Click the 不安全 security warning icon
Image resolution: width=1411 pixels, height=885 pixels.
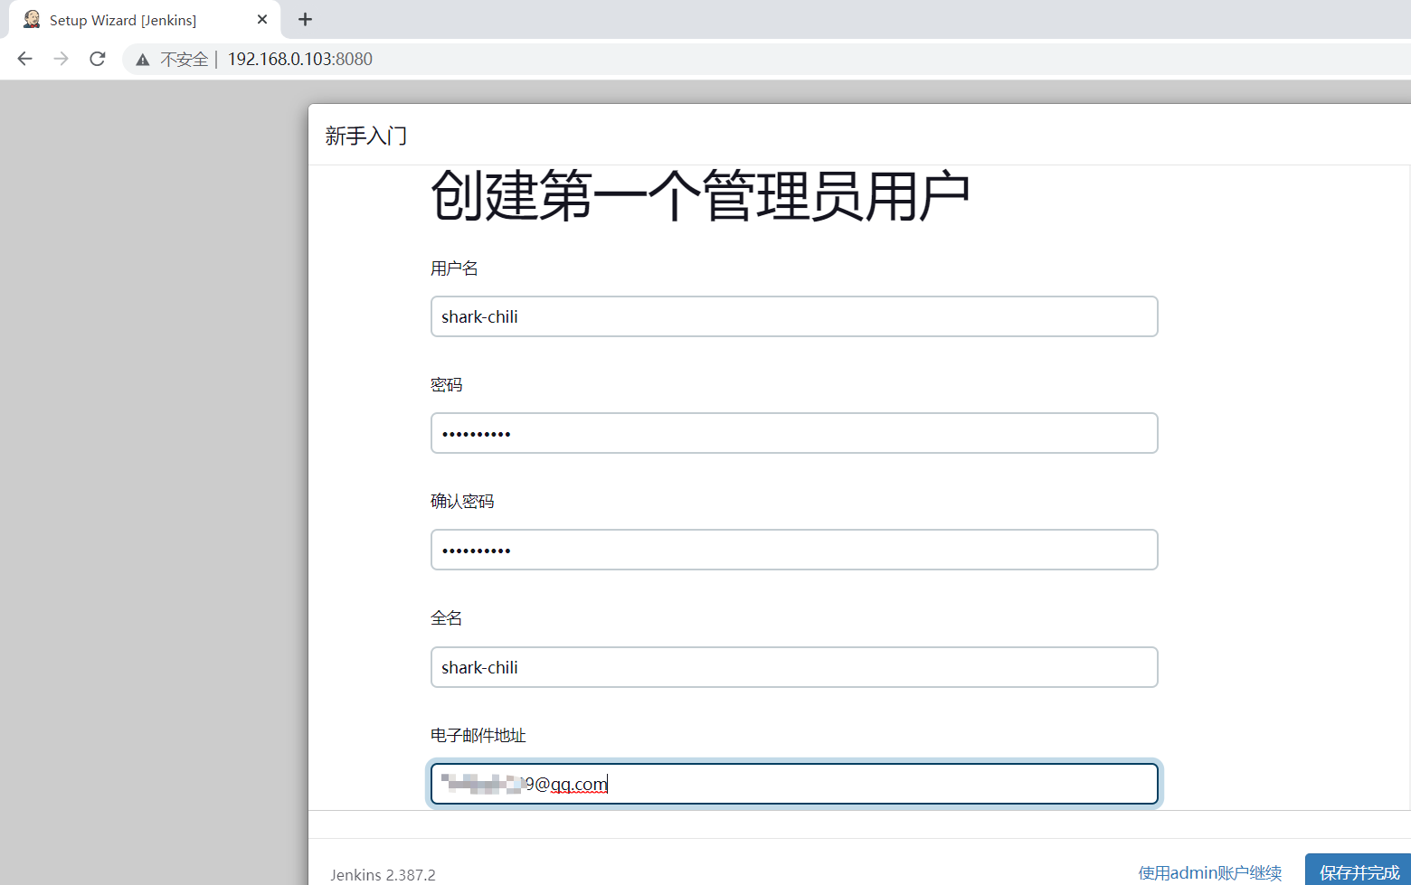point(184,59)
